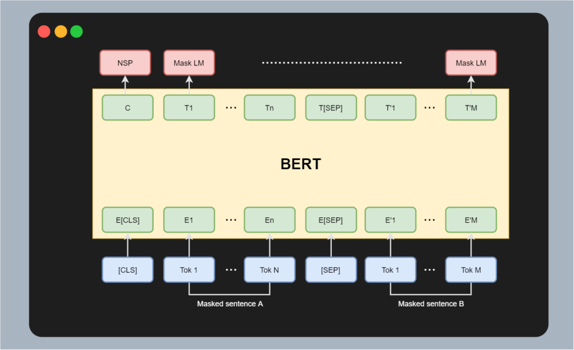The width and height of the screenshot is (574, 350).
Task: Click the En embedding box
Action: [x=269, y=220]
